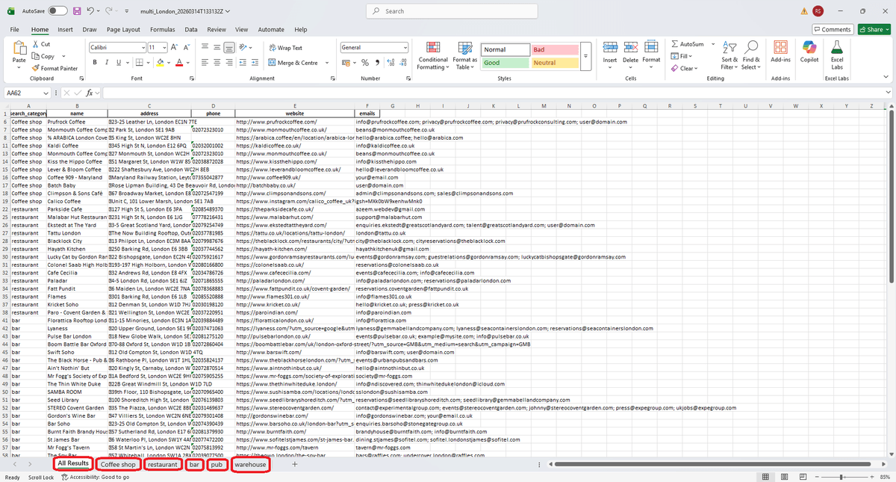Open the Formulas ribbon tab
The height and width of the screenshot is (482, 896).
pos(162,30)
